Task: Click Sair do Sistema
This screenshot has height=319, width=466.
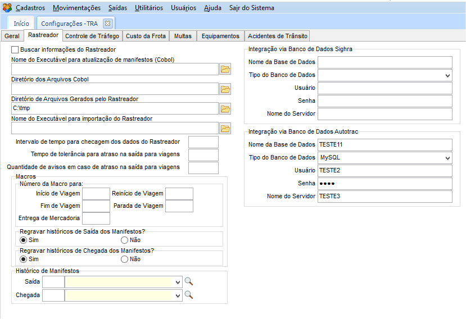Action: (252, 8)
